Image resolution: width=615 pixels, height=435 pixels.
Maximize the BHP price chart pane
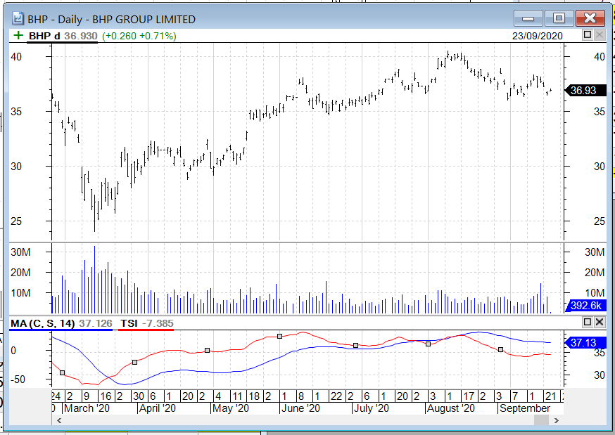click(587, 35)
